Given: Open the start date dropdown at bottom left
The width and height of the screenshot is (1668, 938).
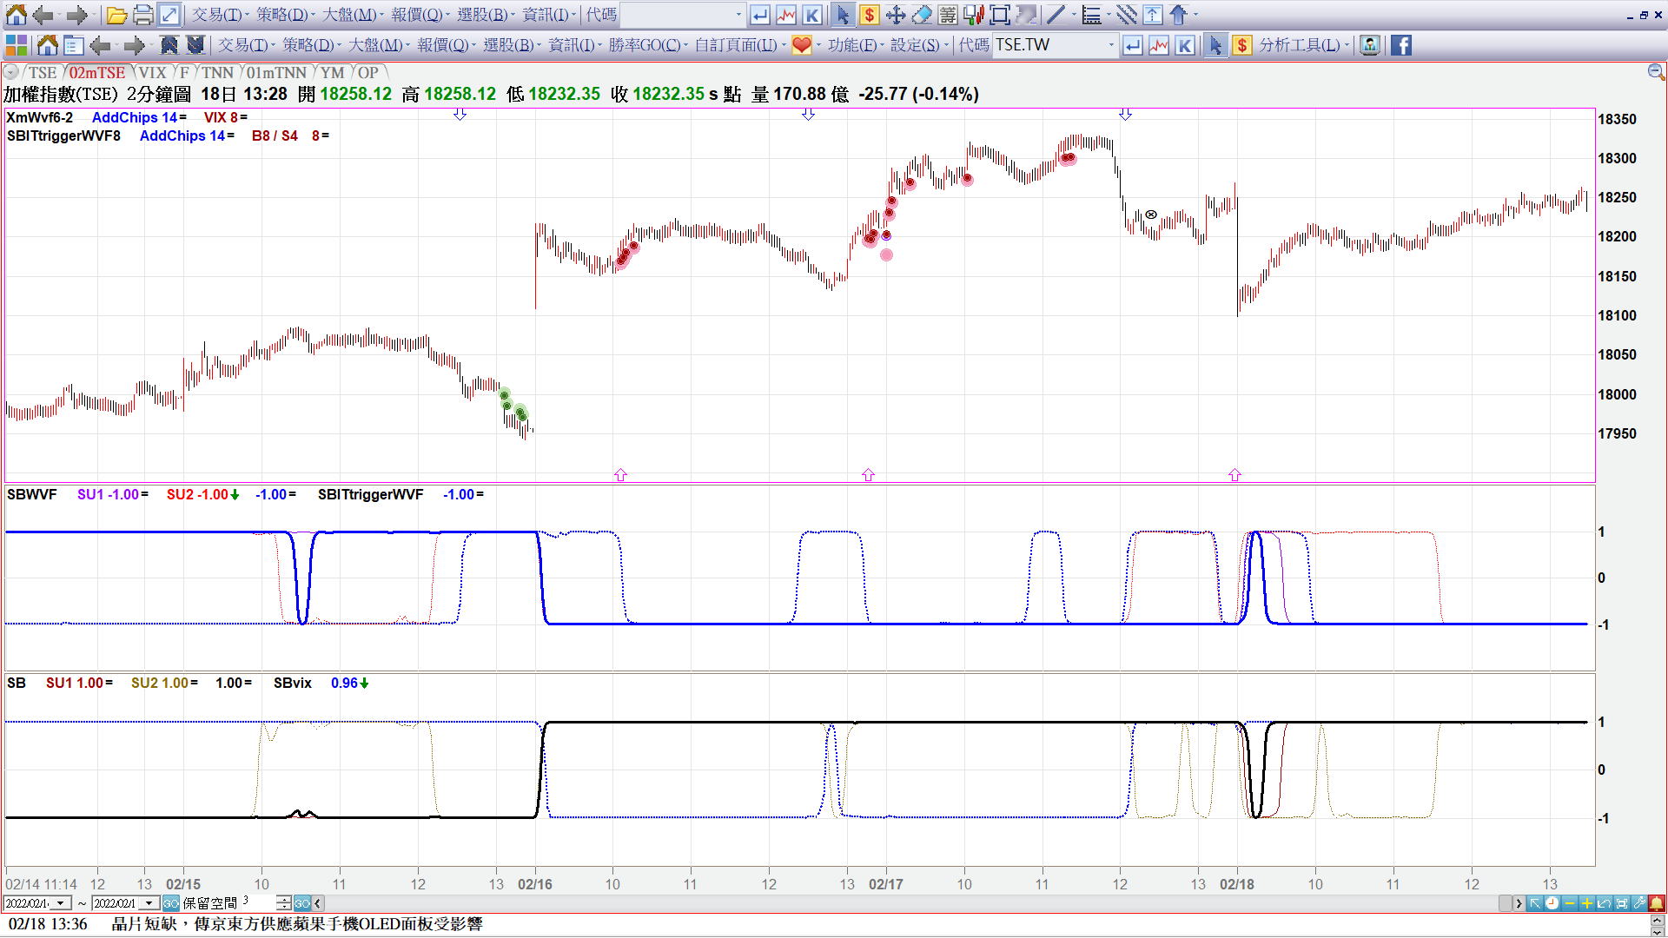Looking at the screenshot, I should (60, 903).
